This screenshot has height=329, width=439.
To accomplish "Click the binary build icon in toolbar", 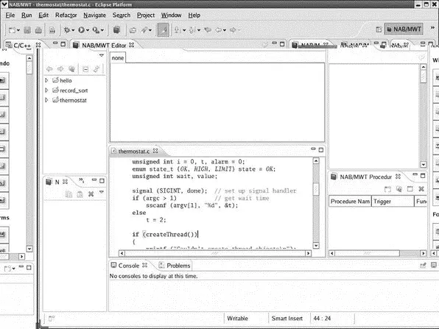I will pos(52,30).
